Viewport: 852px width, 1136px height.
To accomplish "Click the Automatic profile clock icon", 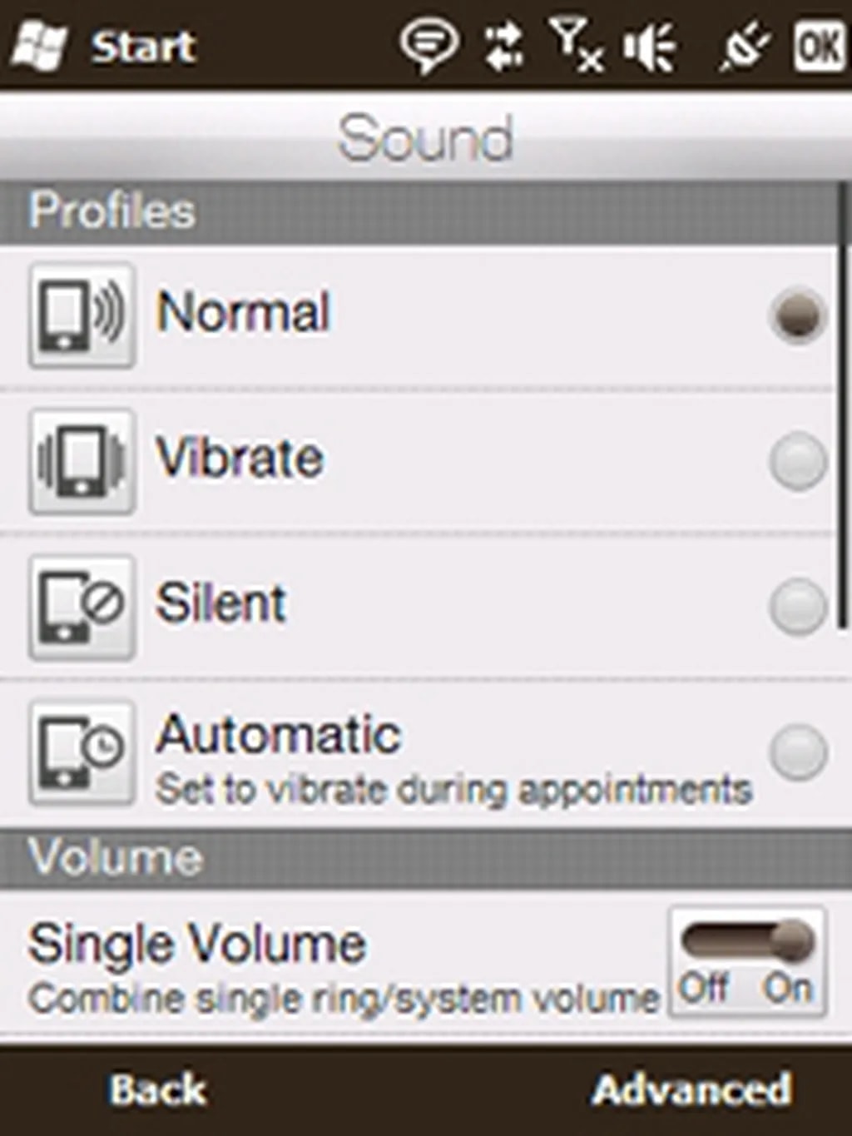I will 82,752.
